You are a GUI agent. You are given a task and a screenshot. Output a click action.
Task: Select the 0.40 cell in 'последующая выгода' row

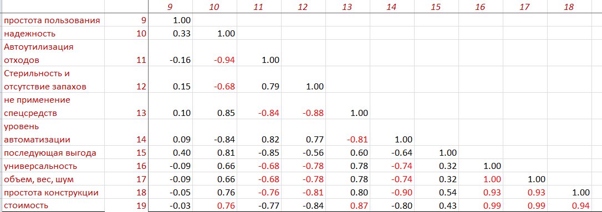tap(171, 153)
